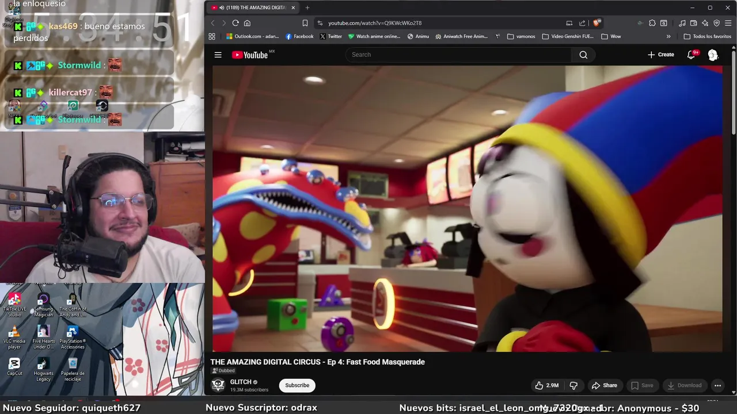Open the vamonos bookmarks folder
Viewport: 737px width, 414px height.
click(x=521, y=36)
